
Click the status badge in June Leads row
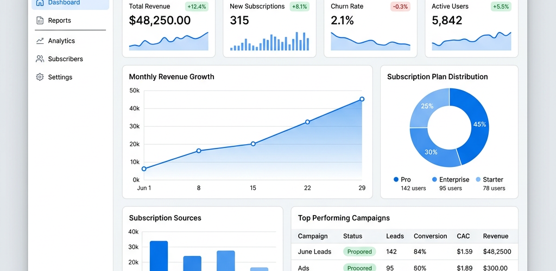point(359,251)
